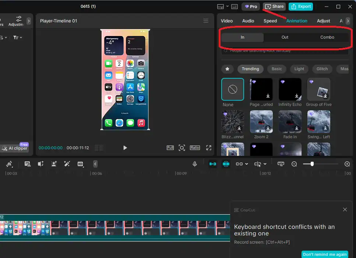
Task: Click the Share button
Action: click(274, 7)
